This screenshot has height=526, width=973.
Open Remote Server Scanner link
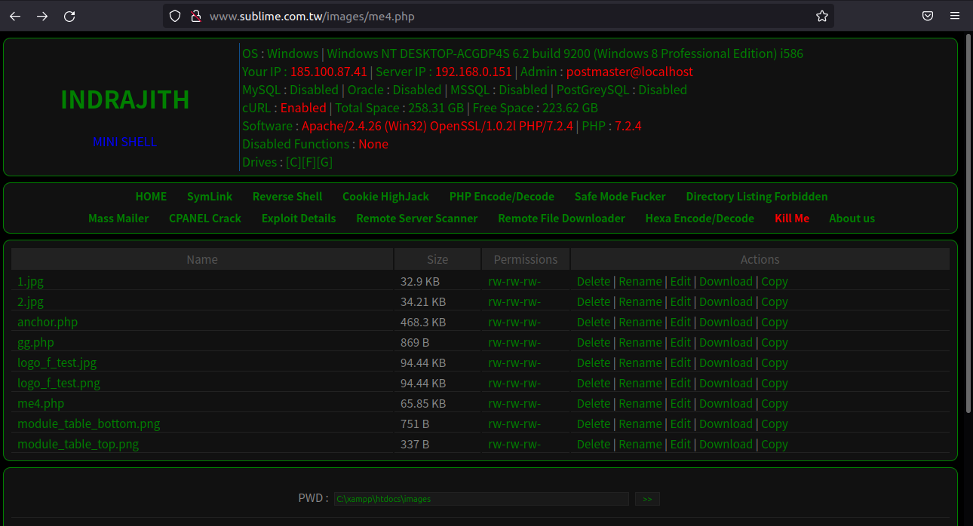[x=417, y=219]
